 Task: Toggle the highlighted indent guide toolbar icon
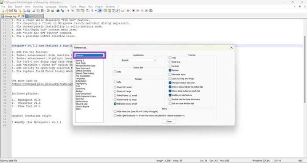pyautogui.click(x=100, y=11)
